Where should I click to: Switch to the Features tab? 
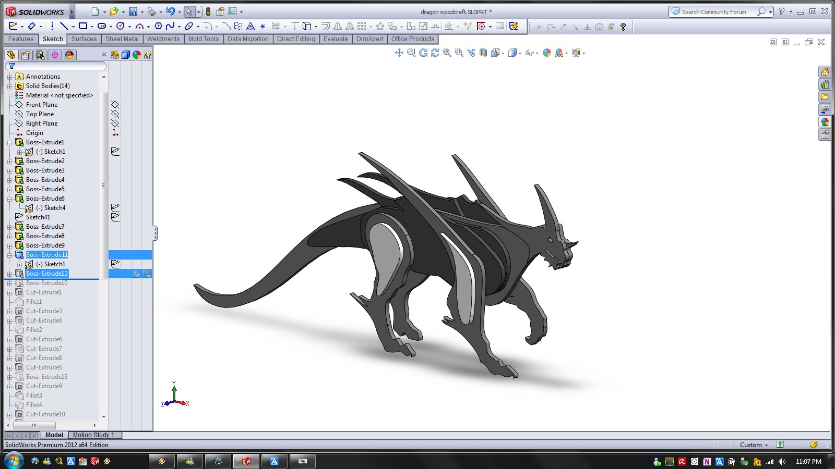point(21,39)
